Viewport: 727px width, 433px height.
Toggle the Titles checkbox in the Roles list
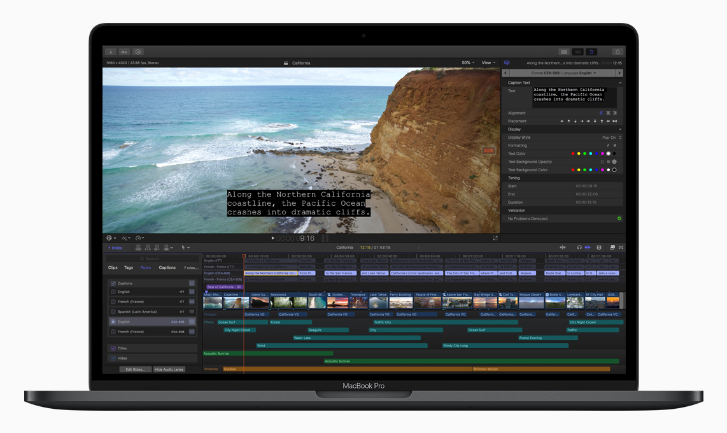pos(113,348)
